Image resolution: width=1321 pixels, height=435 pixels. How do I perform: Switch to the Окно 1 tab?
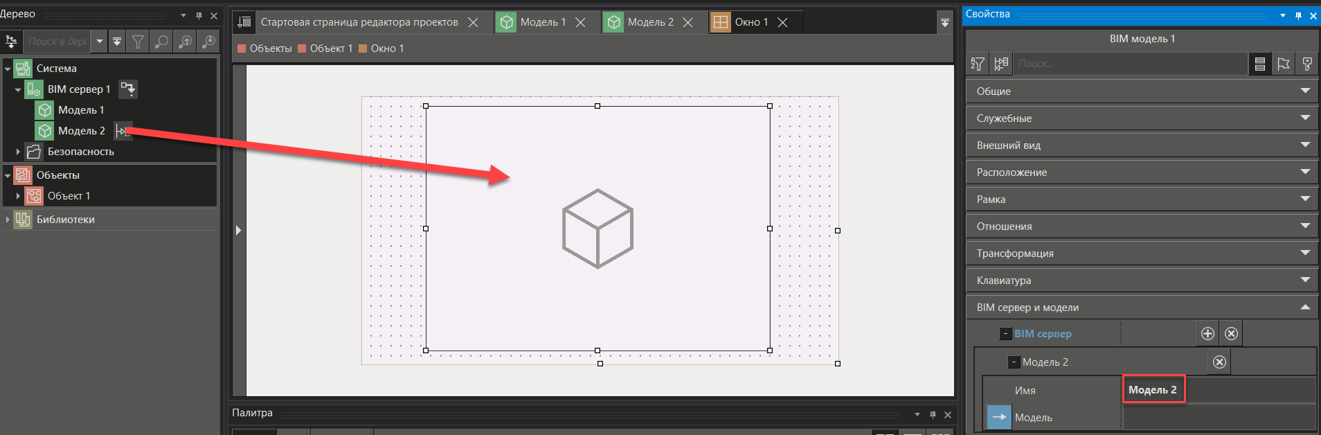(751, 22)
